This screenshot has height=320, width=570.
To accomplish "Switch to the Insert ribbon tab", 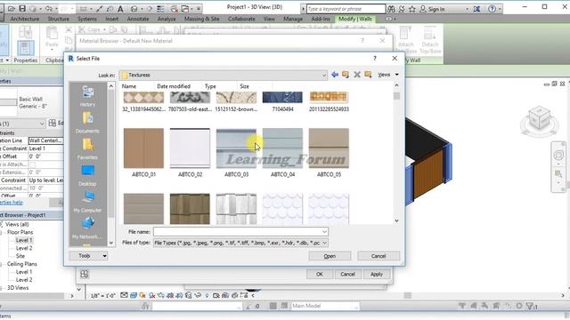I will (x=112, y=19).
